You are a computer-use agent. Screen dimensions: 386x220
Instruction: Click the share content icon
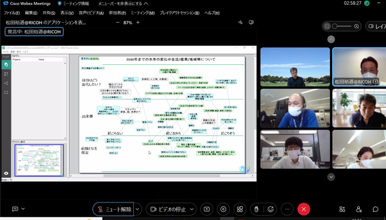207,209
